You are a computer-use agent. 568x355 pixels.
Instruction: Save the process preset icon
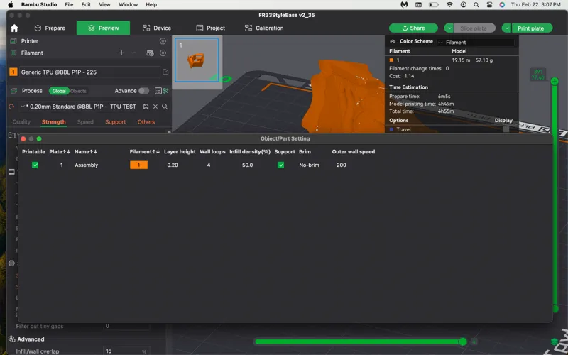click(146, 106)
